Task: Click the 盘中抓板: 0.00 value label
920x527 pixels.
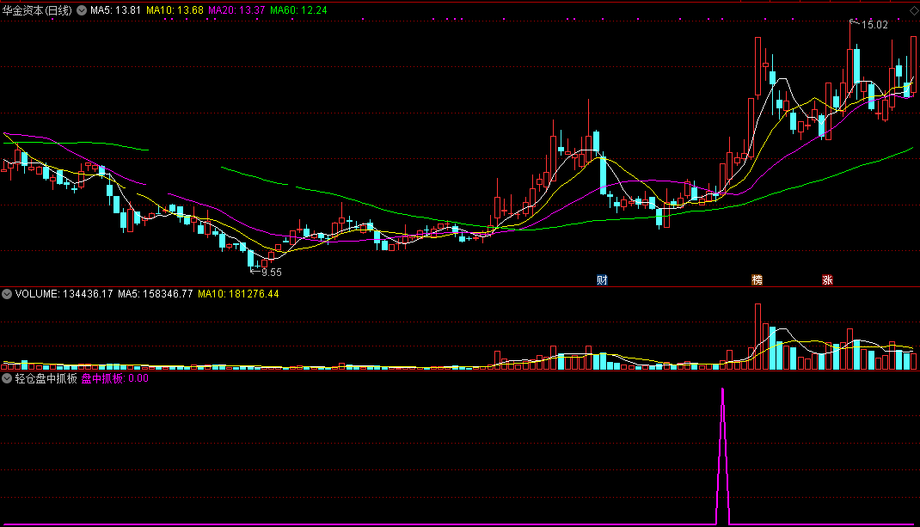Action: tap(115, 378)
